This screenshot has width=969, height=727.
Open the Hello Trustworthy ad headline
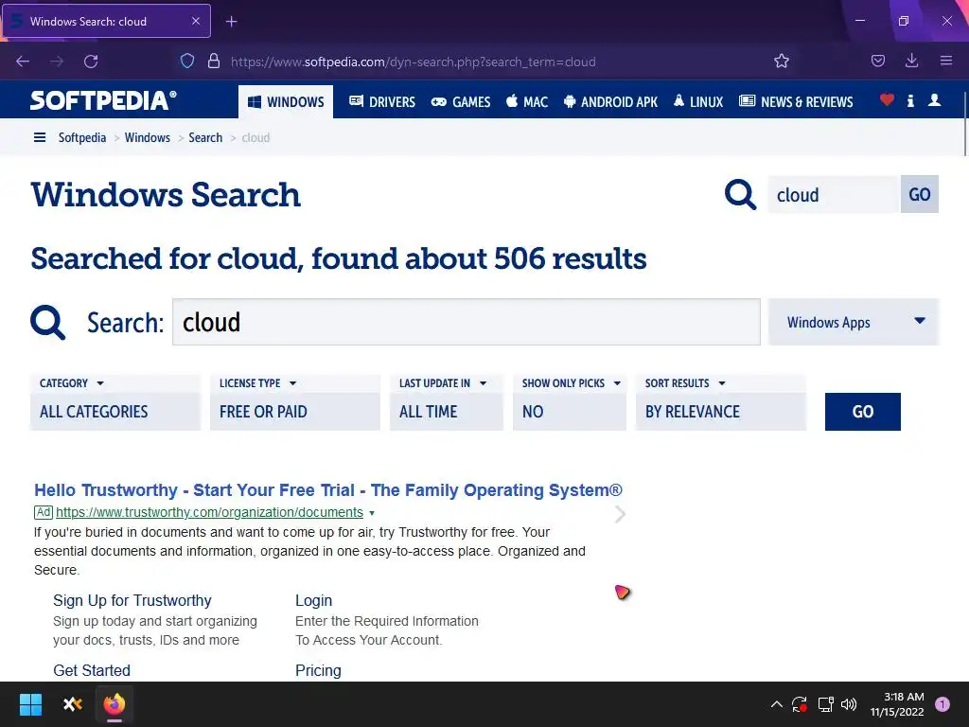click(328, 490)
